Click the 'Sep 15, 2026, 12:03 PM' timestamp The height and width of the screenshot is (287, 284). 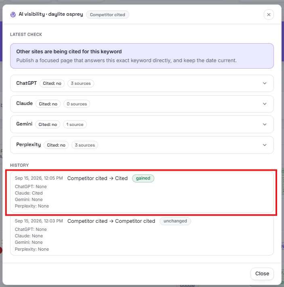pos(39,221)
